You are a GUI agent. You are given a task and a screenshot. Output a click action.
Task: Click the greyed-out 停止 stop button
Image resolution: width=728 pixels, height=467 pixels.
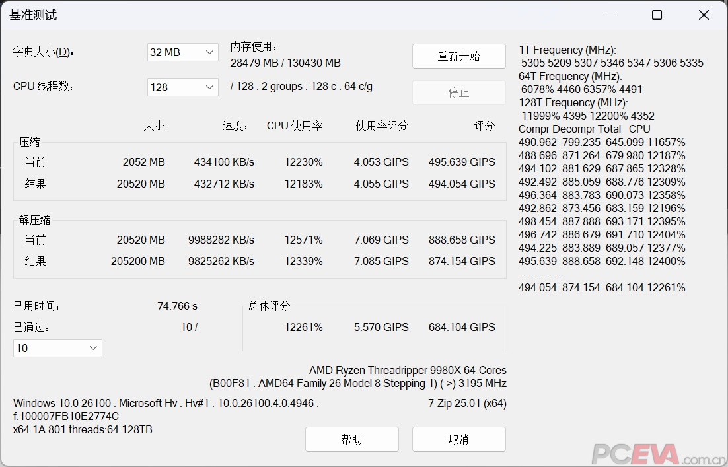(458, 92)
